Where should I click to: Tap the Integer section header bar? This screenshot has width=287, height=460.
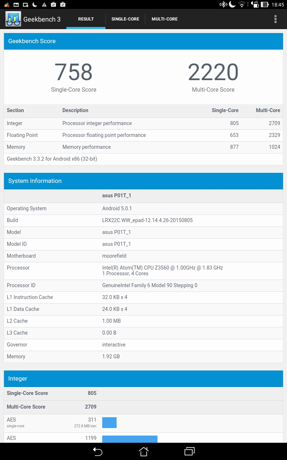click(143, 379)
